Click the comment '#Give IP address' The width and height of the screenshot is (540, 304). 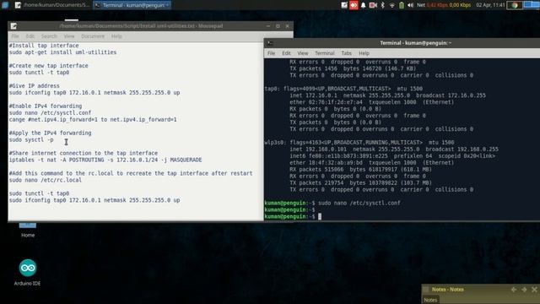click(35, 86)
